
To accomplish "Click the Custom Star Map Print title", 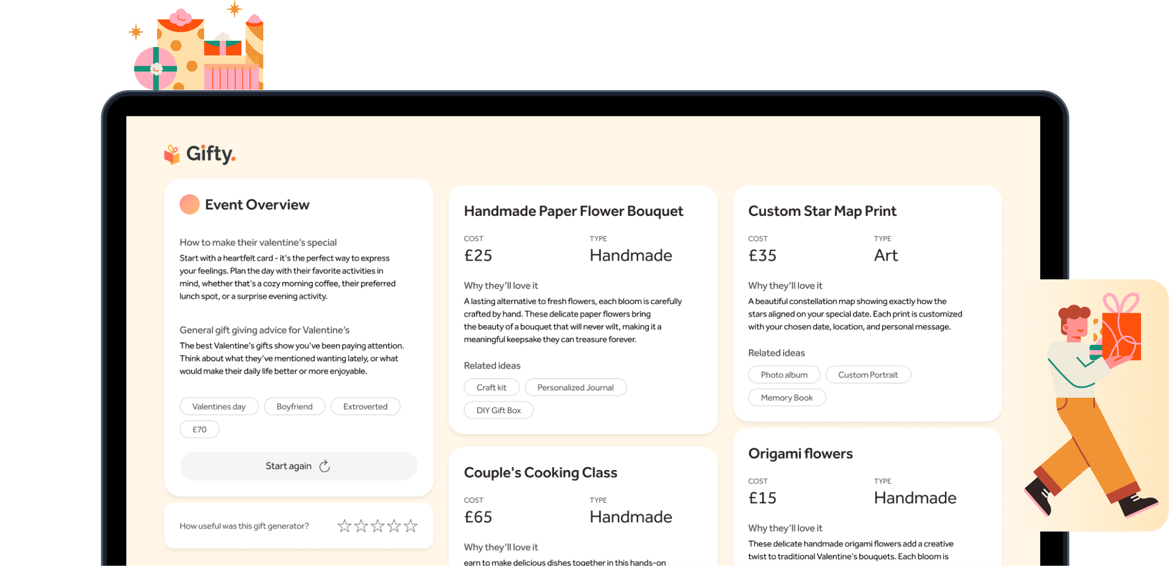I will pos(822,211).
